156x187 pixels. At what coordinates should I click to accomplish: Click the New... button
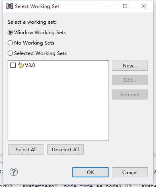130,66
